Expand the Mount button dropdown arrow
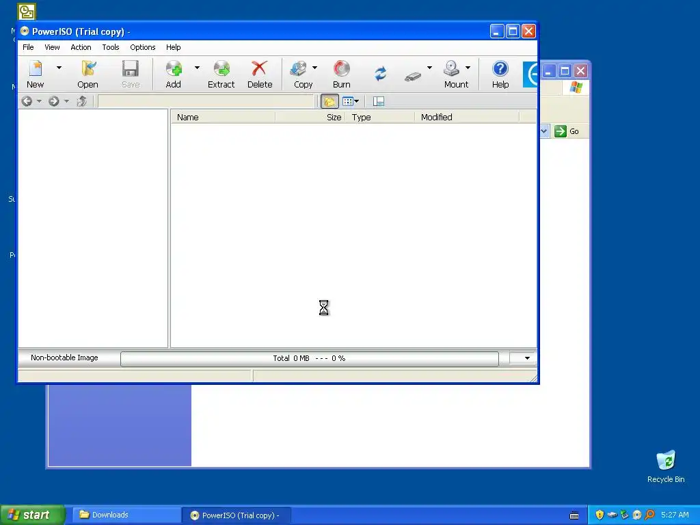Viewport: 700px width, 525px height. pos(468,68)
